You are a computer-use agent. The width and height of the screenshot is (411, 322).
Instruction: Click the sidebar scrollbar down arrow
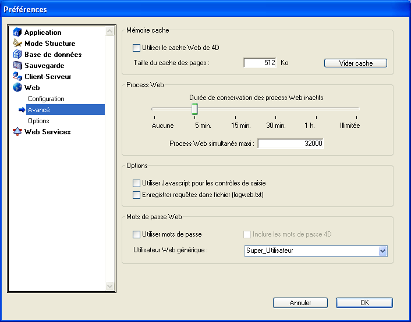point(110,286)
